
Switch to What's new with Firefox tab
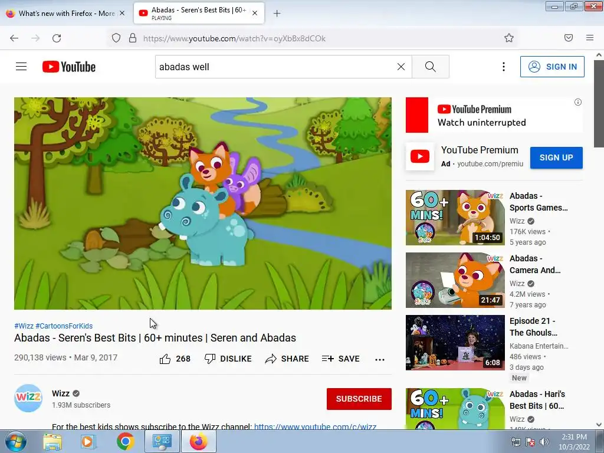[66, 13]
